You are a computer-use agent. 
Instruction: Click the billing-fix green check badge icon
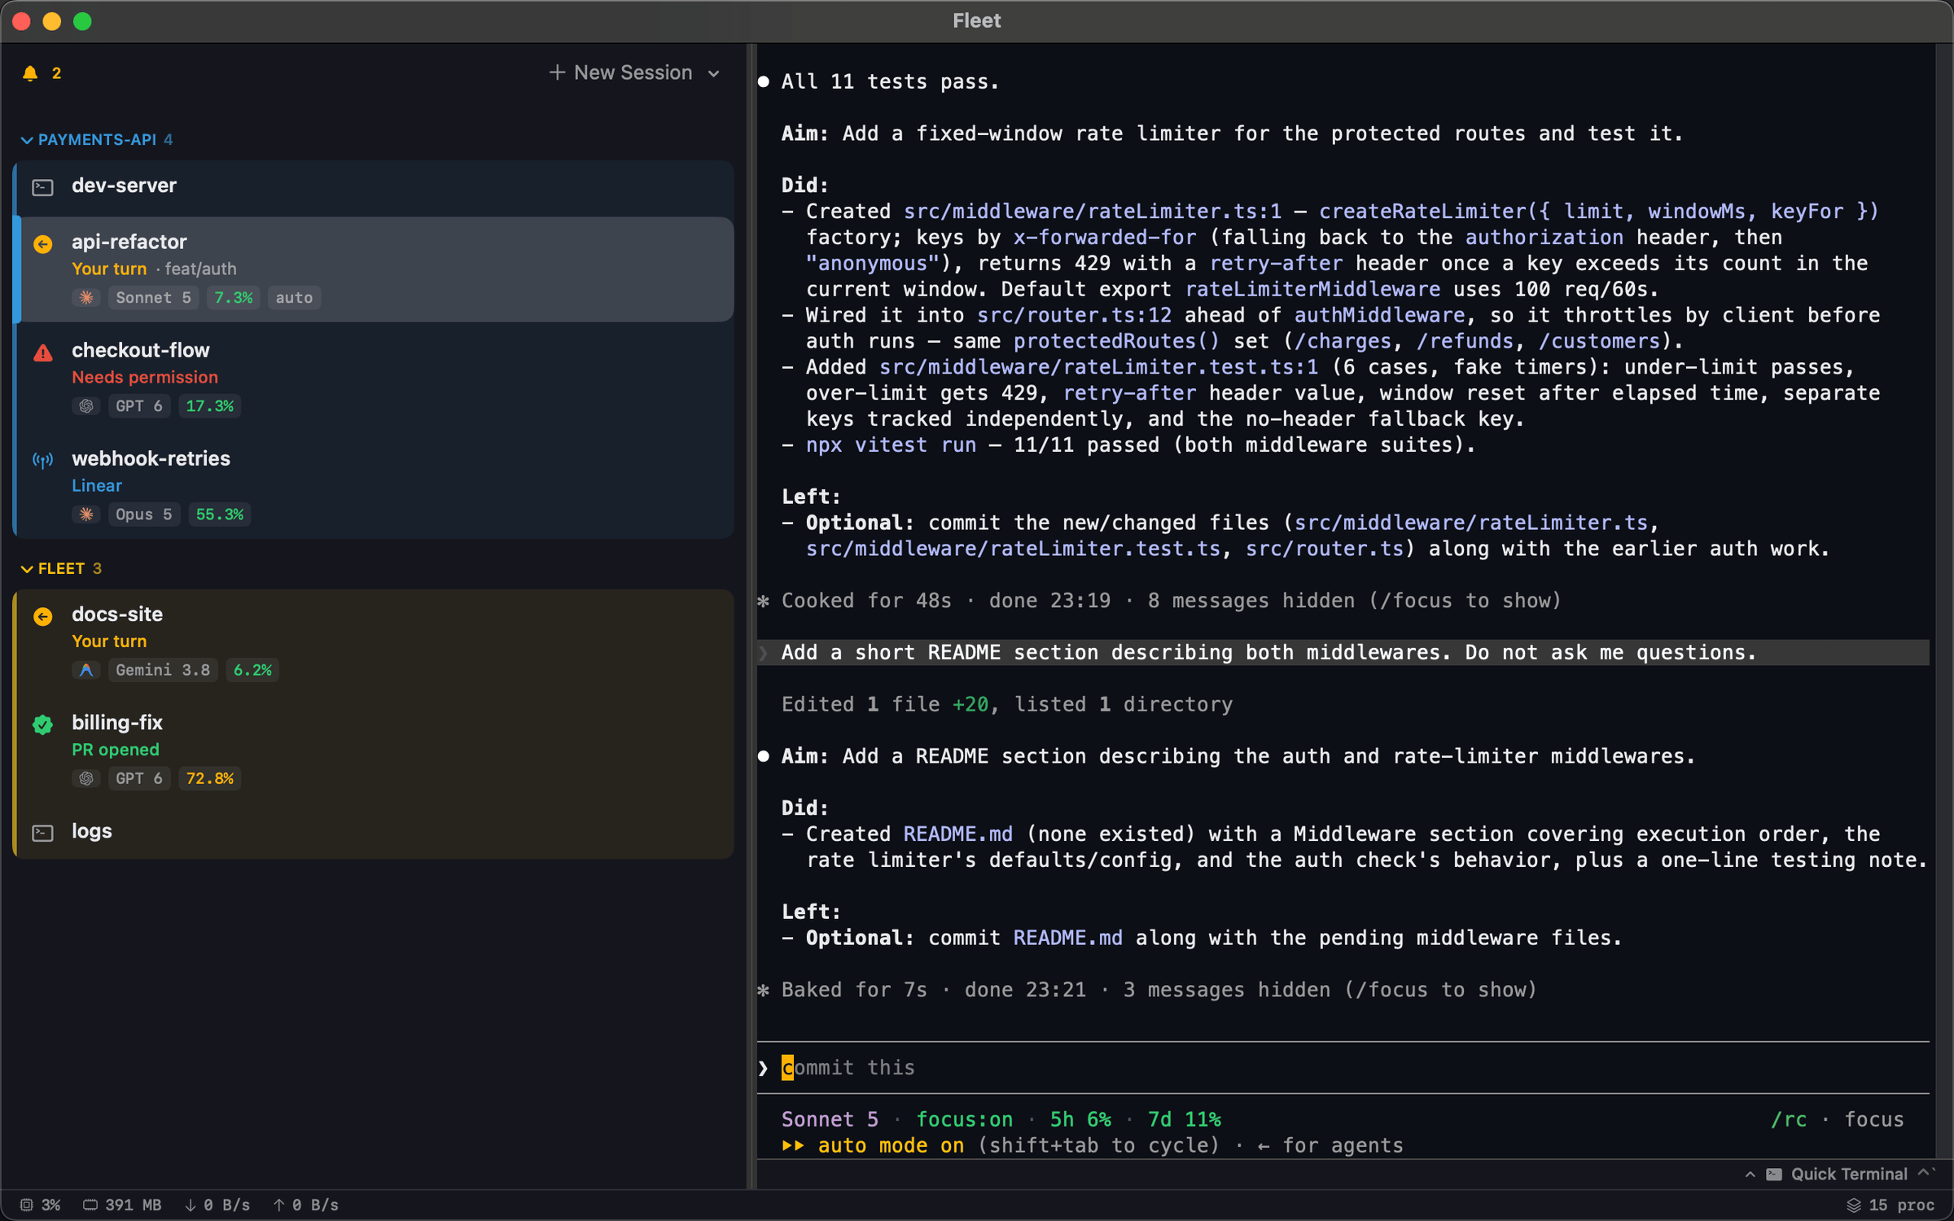coord(43,724)
